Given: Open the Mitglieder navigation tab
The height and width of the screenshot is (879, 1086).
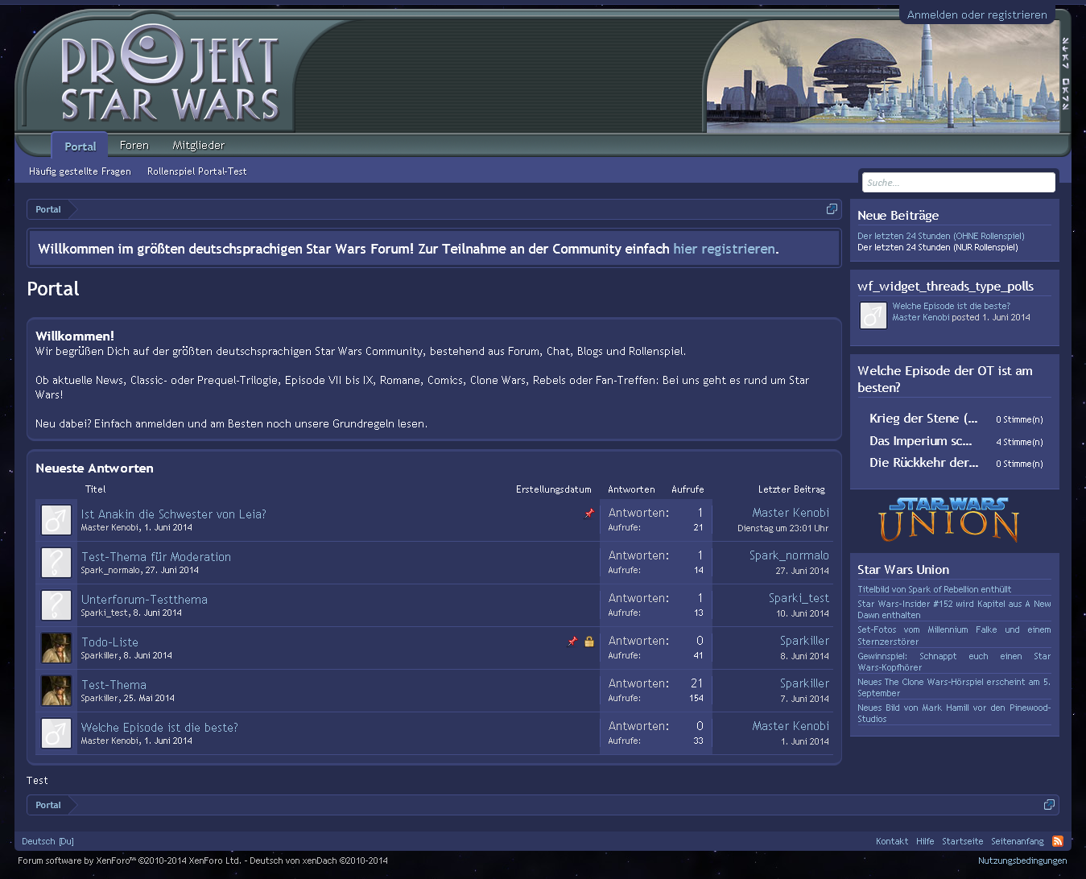Looking at the screenshot, I should [x=198, y=145].
